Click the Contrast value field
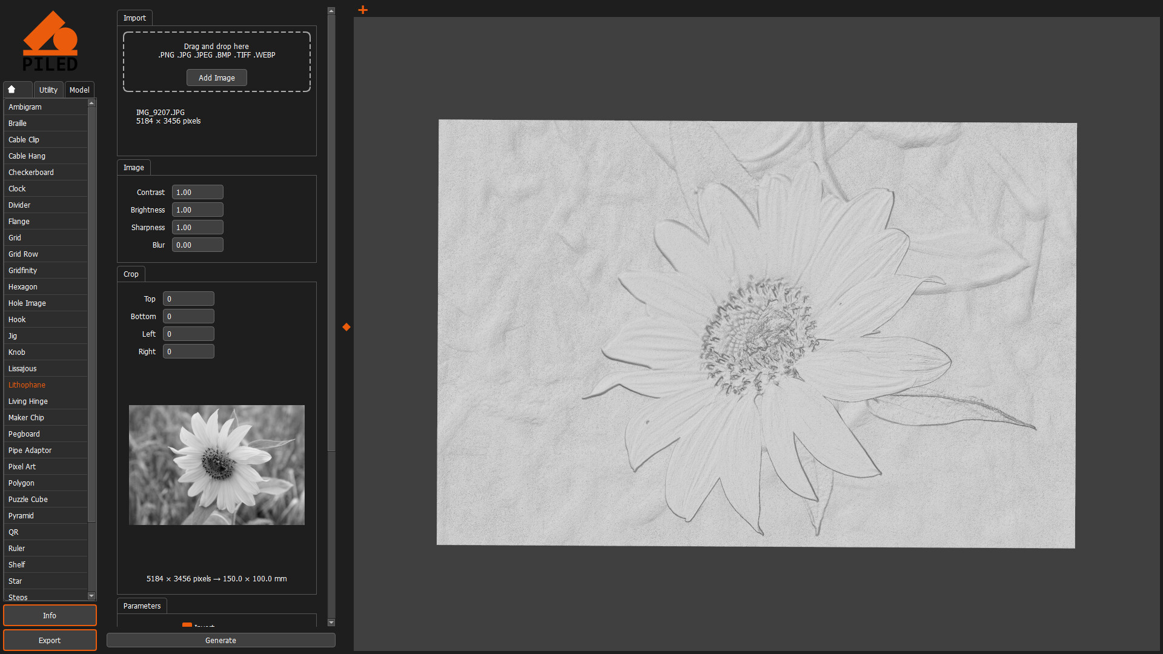This screenshot has width=1163, height=654. [197, 192]
